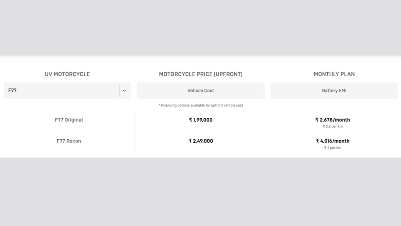401x226 pixels.
Task: Click the ₹ 4 per km text
Action: coord(332,148)
